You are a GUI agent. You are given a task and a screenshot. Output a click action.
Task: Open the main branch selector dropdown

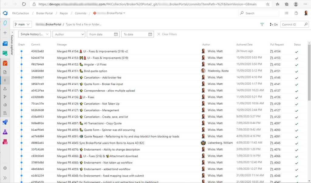pyautogui.click(x=22, y=24)
